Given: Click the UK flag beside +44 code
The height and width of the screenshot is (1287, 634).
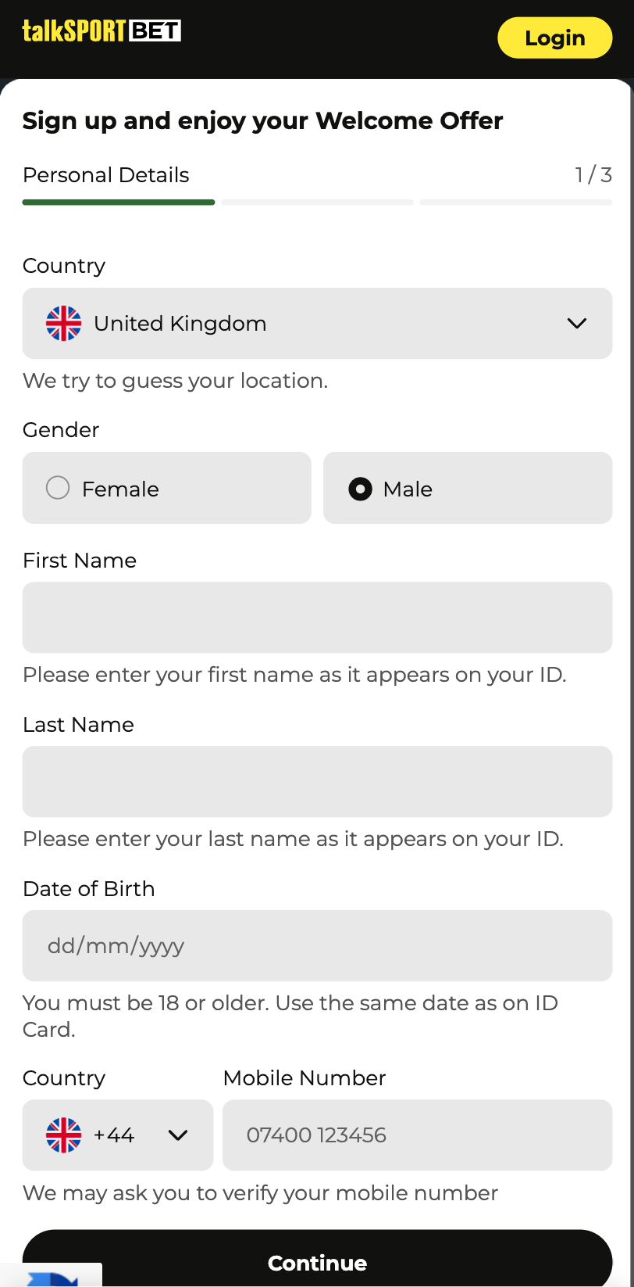Looking at the screenshot, I should click(63, 1135).
